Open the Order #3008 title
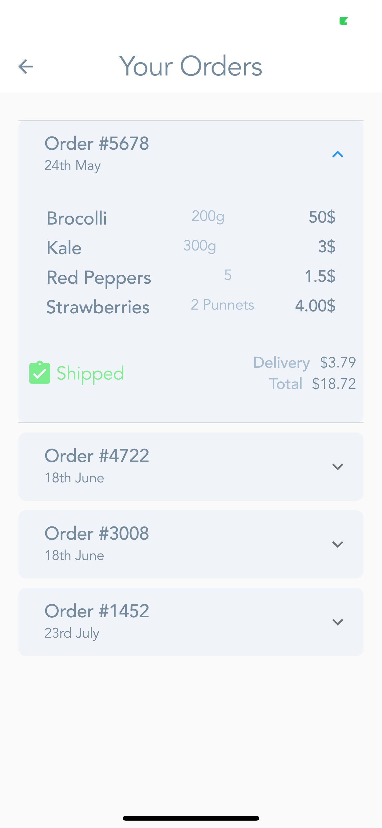Viewport: 382px width, 828px height. pyautogui.click(x=97, y=534)
